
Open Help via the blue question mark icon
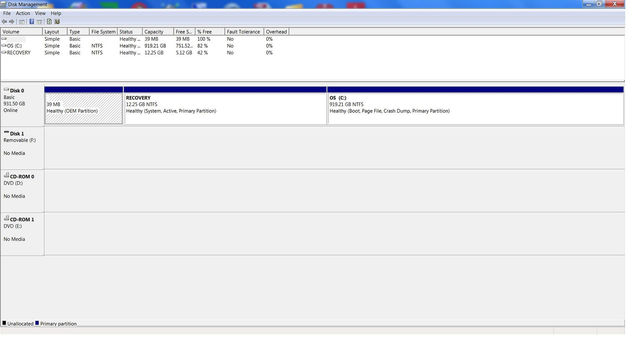32,22
